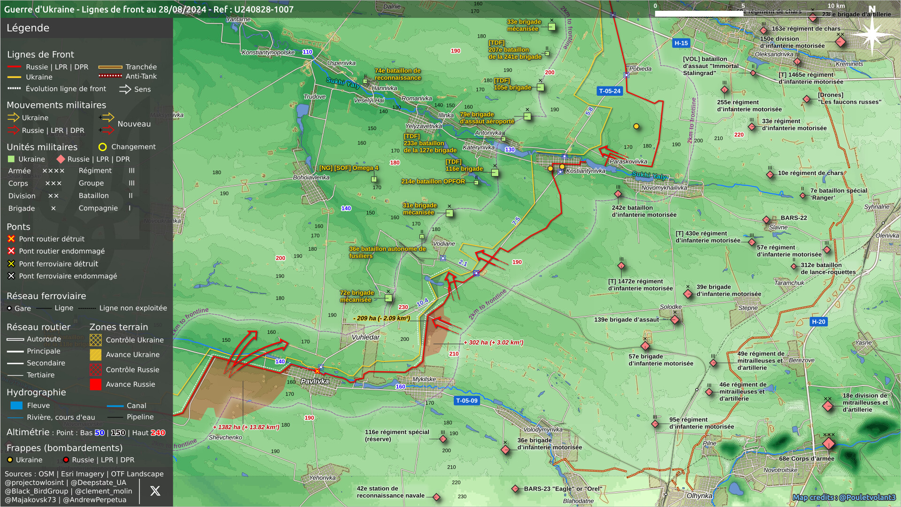Click the Map credits @Pouletvolant3 link
The width and height of the screenshot is (901, 507).
844,497
